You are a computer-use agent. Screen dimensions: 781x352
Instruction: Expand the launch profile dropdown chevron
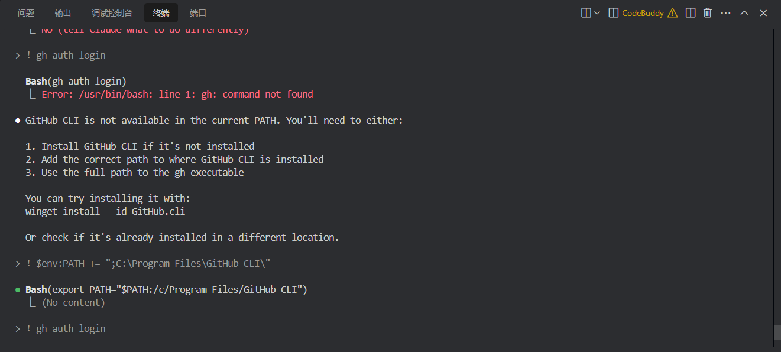(597, 13)
